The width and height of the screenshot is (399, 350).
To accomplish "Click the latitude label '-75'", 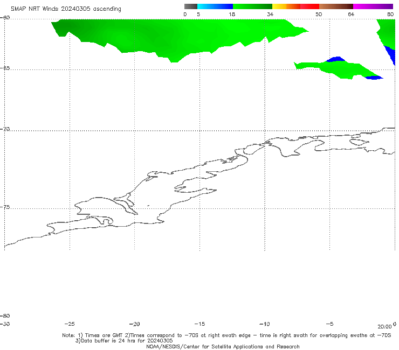I will click(5, 207).
